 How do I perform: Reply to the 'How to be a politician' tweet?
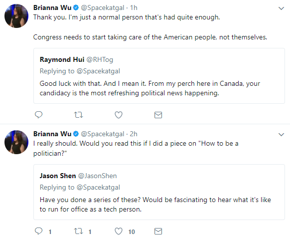click(x=39, y=231)
